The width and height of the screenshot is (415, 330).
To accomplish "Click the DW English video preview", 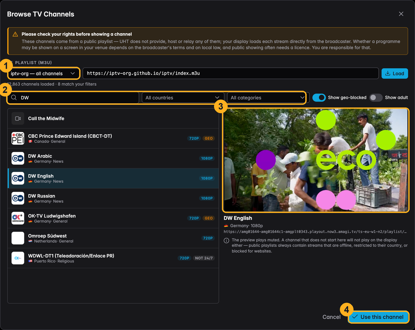I will 316,160.
